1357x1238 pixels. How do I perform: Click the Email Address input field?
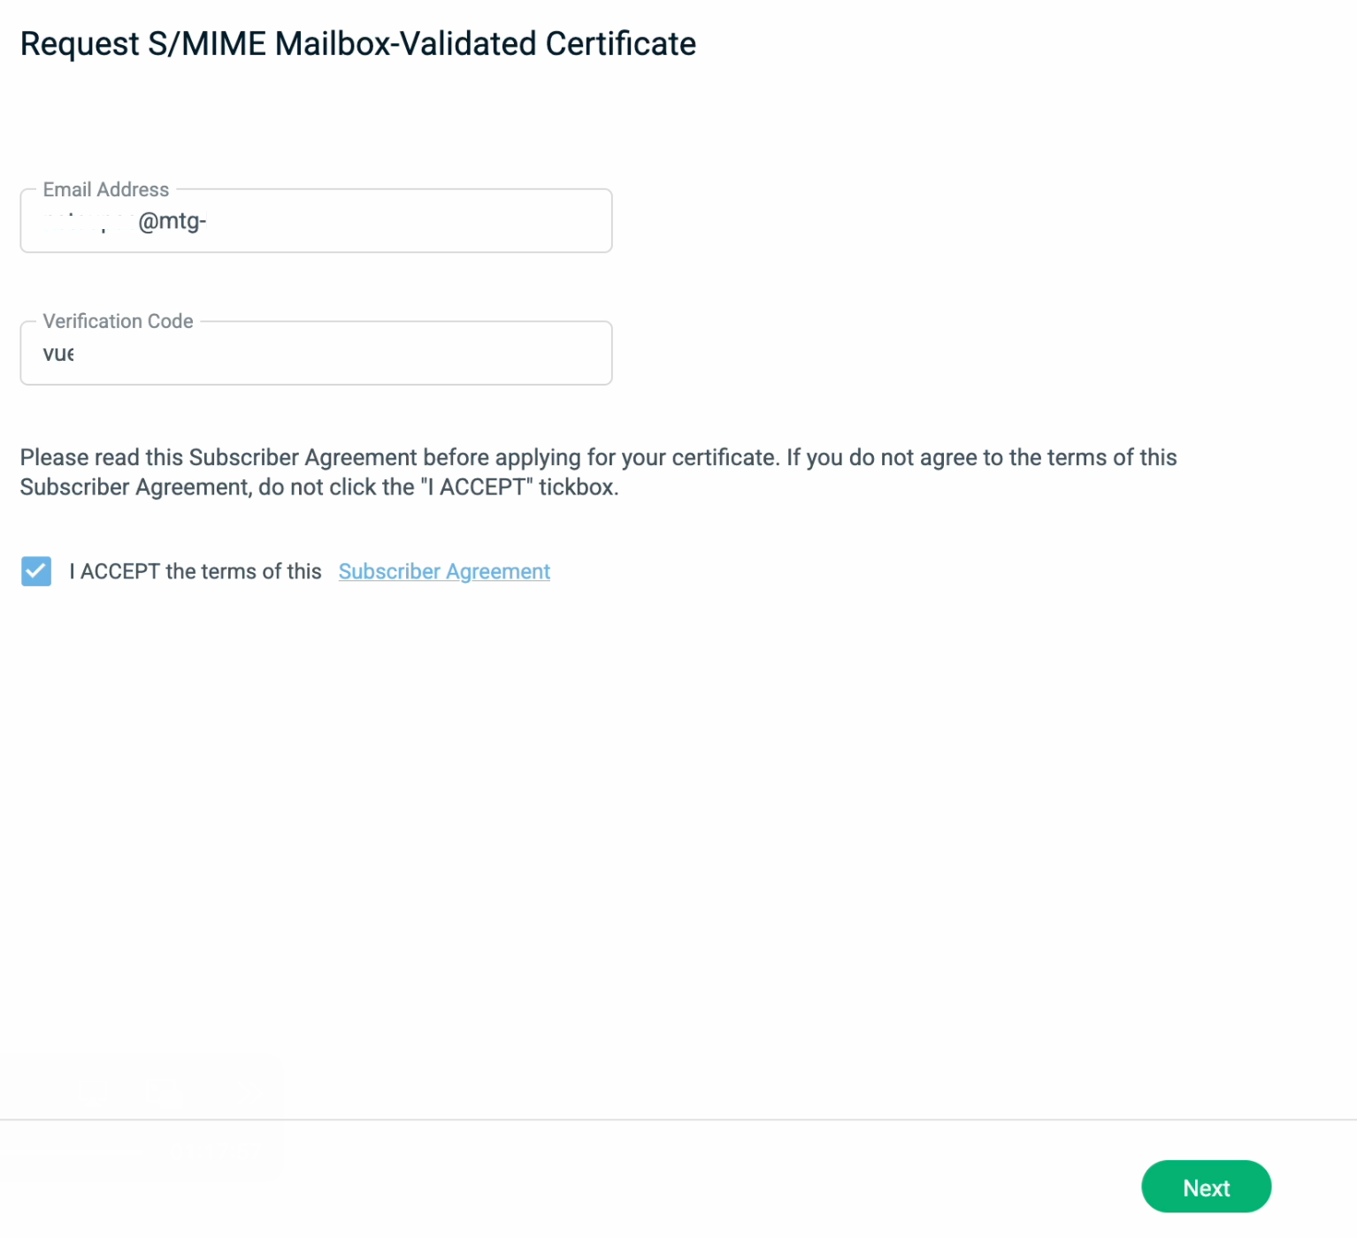[316, 221]
